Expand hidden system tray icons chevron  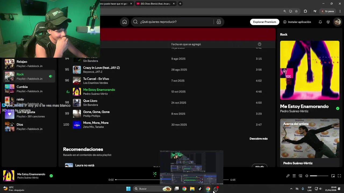tap(291, 189)
